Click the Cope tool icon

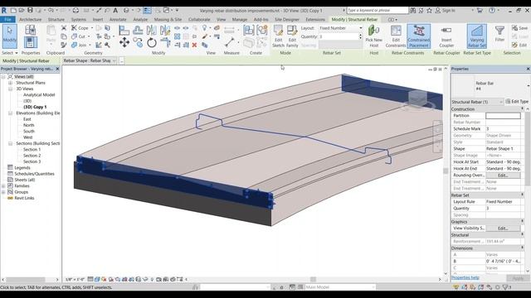(74, 27)
